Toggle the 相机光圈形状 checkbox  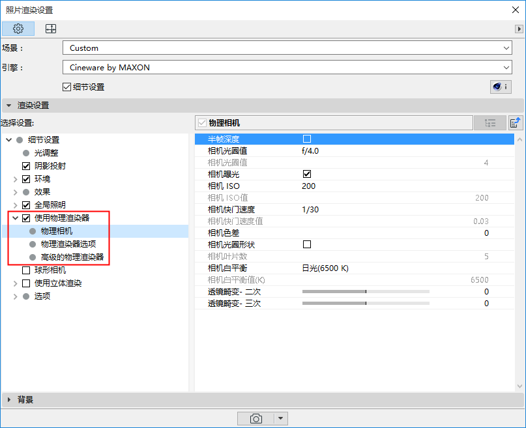click(x=307, y=244)
